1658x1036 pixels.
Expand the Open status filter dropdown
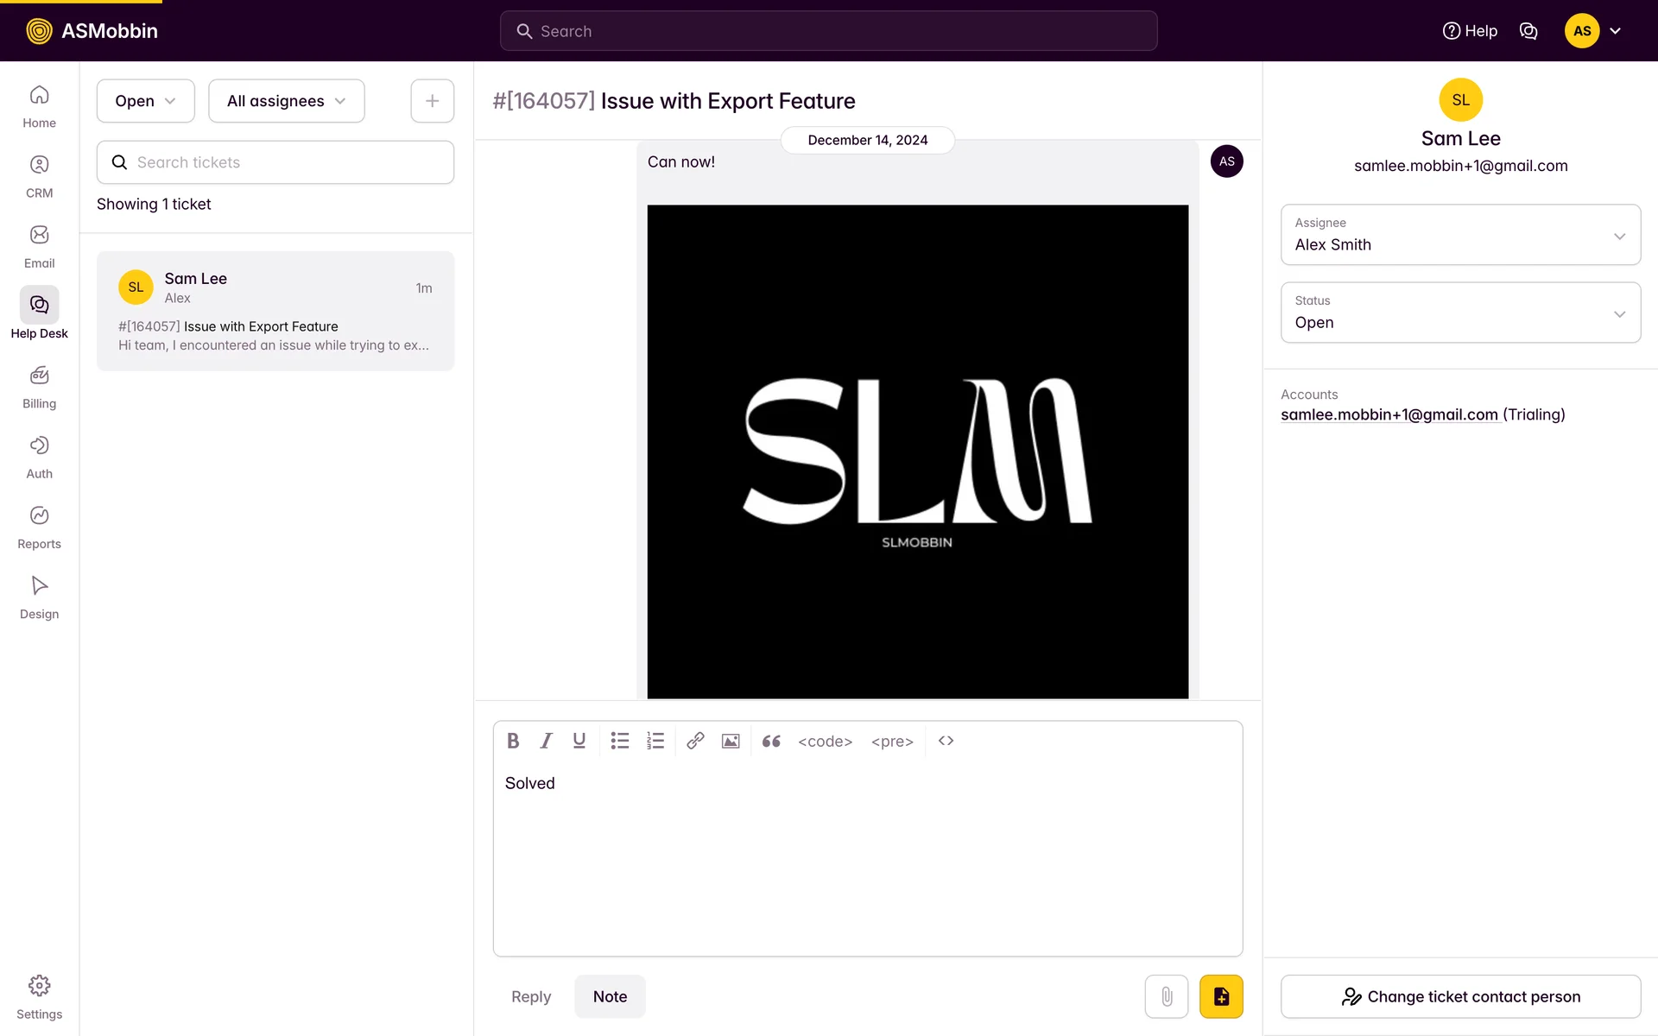(x=145, y=101)
